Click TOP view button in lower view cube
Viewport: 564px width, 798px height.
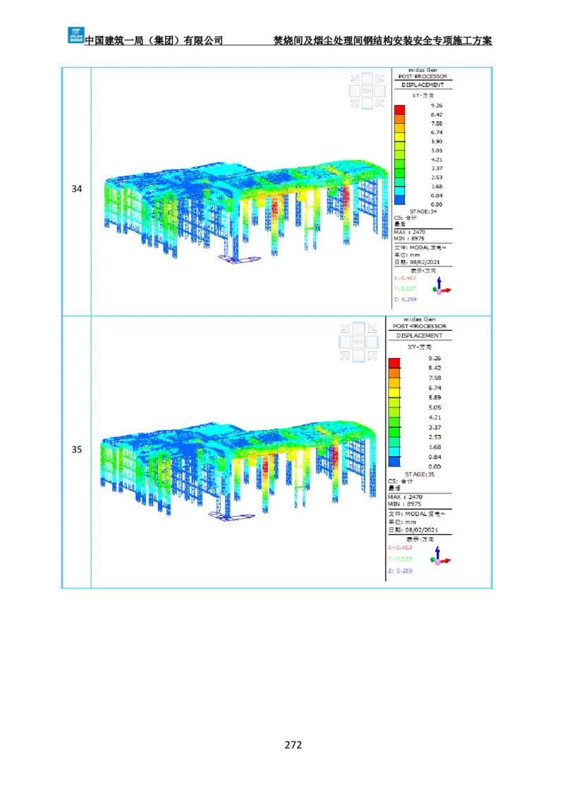[358, 342]
